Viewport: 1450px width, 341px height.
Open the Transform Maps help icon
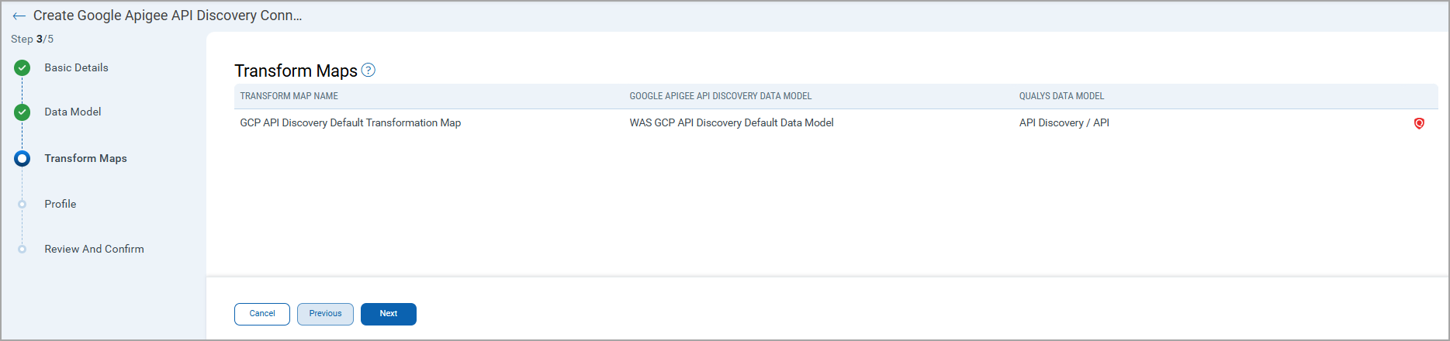[x=369, y=70]
